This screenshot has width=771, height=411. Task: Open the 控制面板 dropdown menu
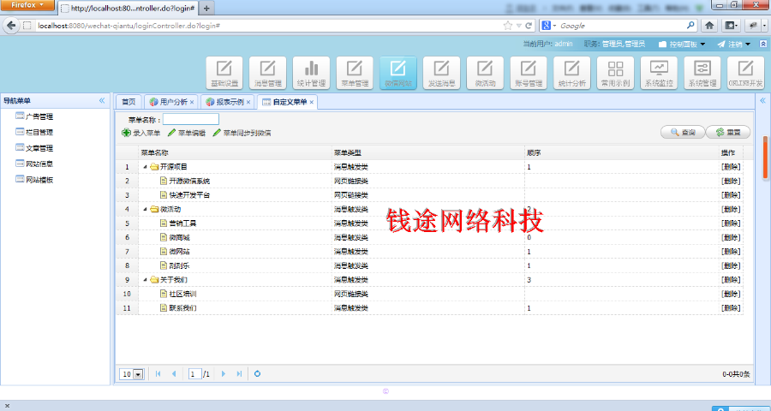point(682,44)
